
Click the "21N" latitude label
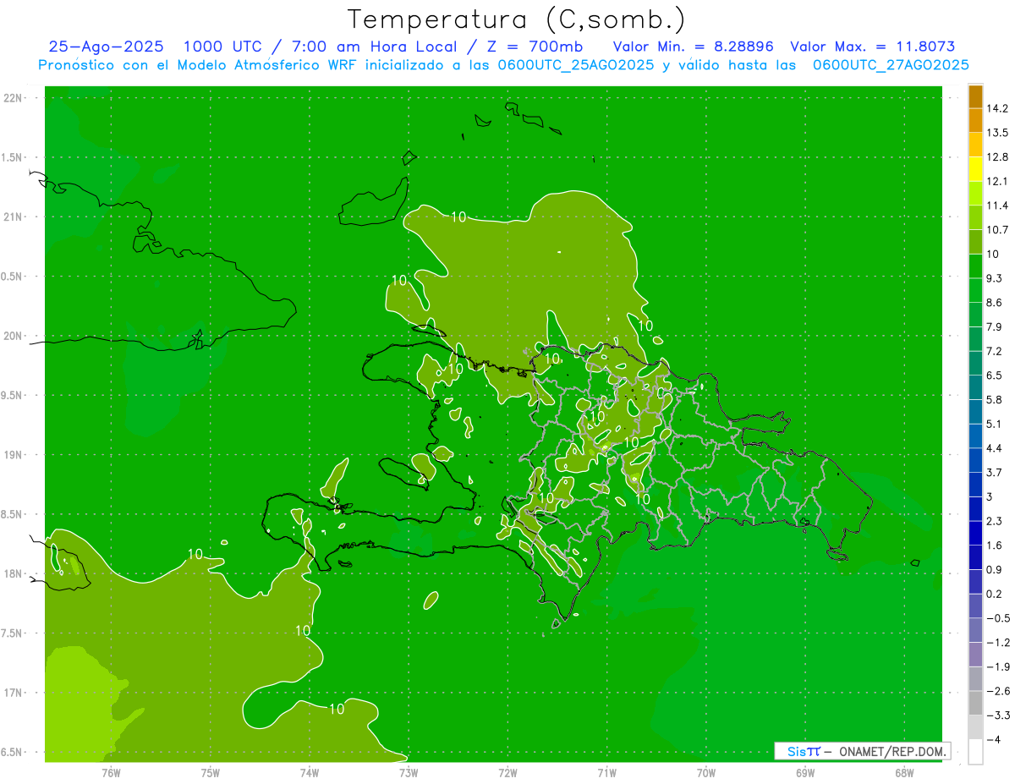14,217
